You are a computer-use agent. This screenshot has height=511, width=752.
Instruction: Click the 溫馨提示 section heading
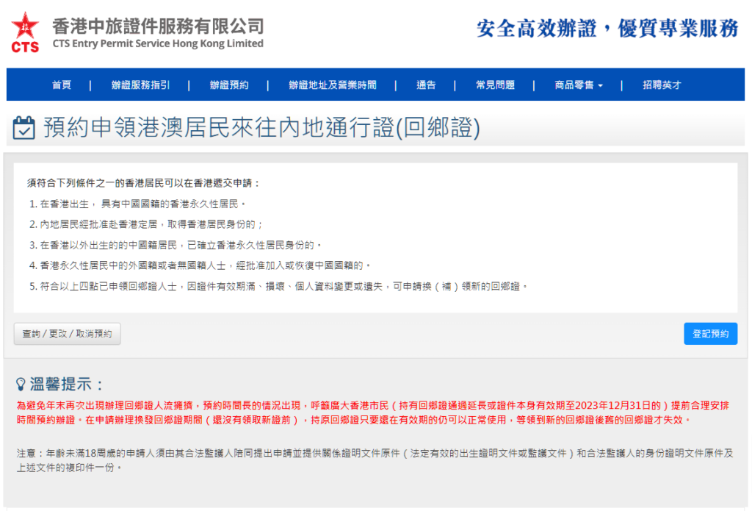(x=68, y=385)
